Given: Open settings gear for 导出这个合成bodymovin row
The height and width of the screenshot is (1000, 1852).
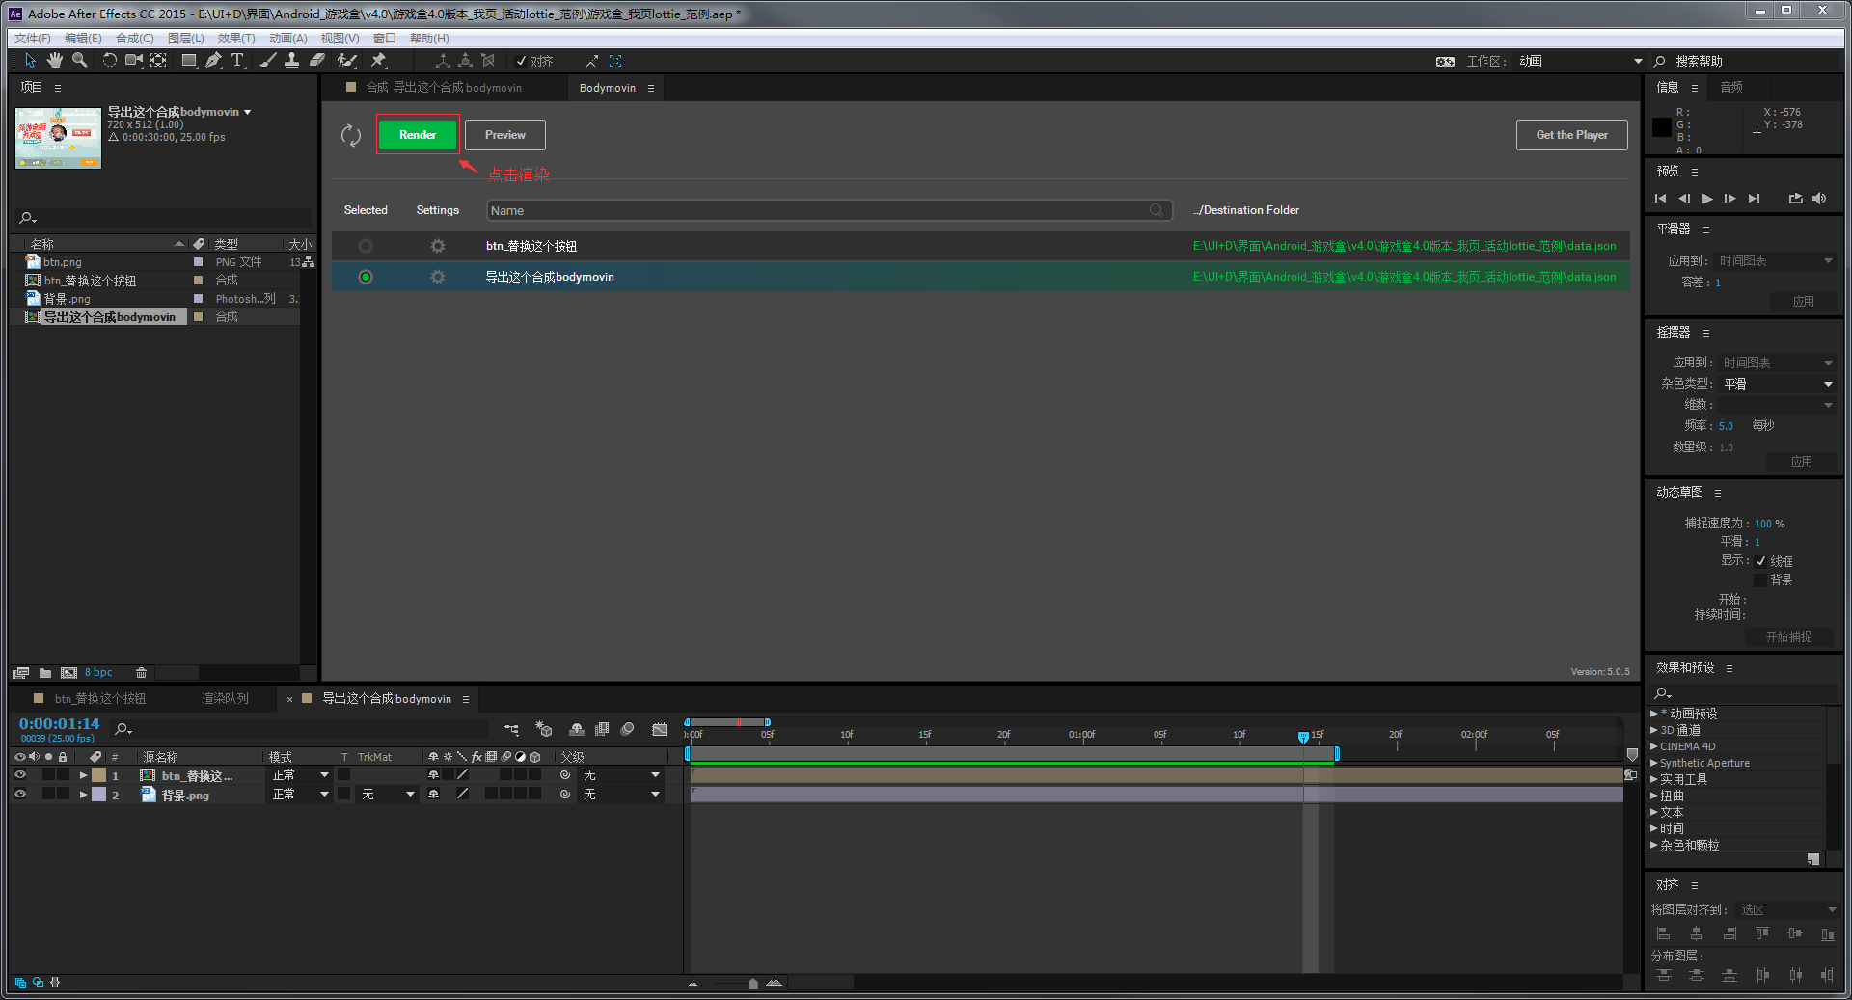Looking at the screenshot, I should (x=438, y=277).
